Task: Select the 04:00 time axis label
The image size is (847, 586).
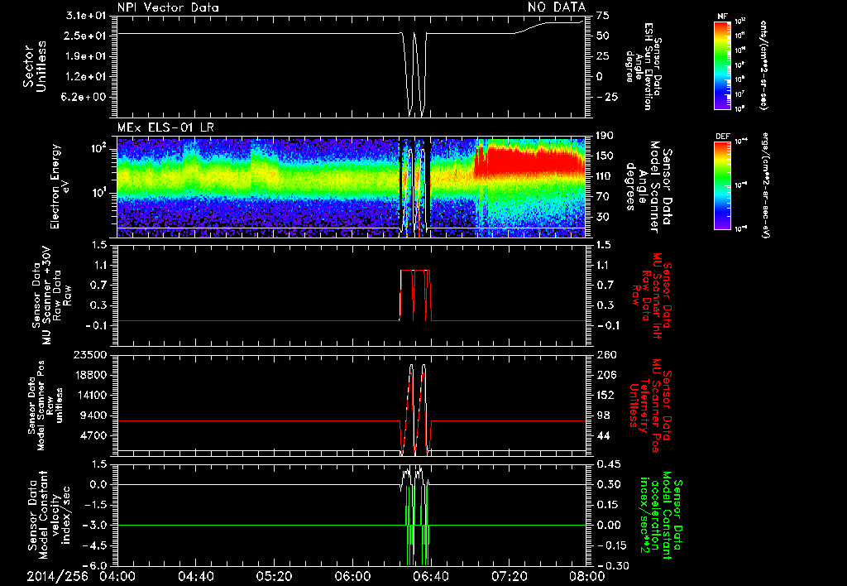Action: tap(118, 576)
